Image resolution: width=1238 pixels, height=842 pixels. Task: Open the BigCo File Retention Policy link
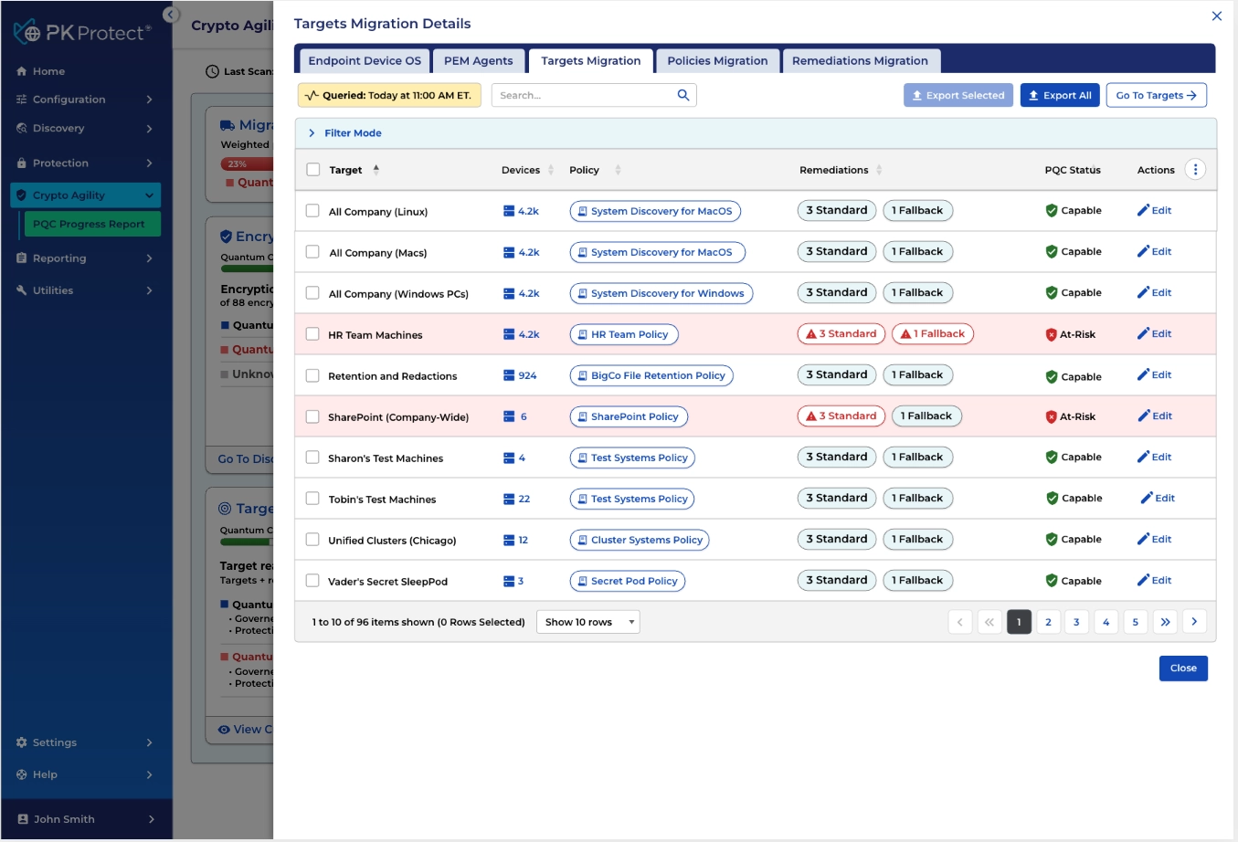pos(651,375)
